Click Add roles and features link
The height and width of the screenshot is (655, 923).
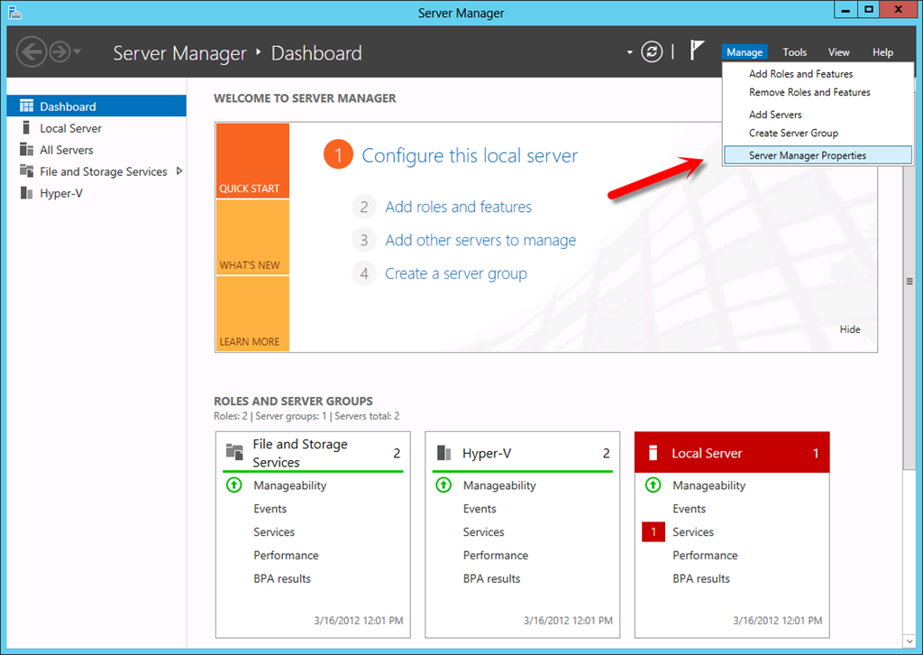458,207
